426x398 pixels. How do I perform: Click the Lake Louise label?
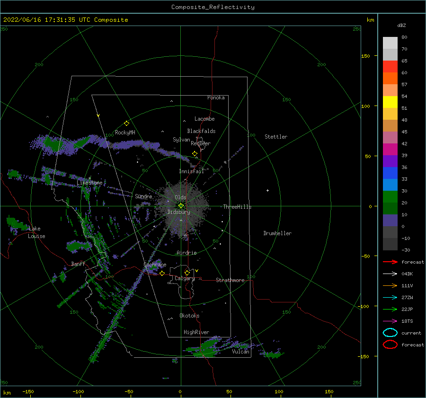36,232
